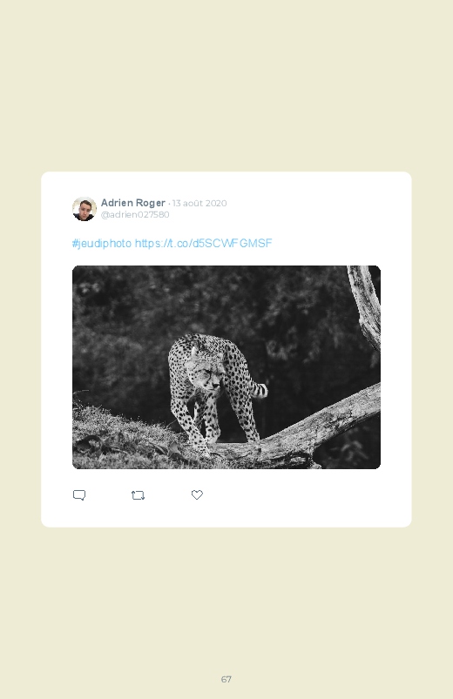
Task: Click the retweet arrows icon
Action: coord(138,495)
